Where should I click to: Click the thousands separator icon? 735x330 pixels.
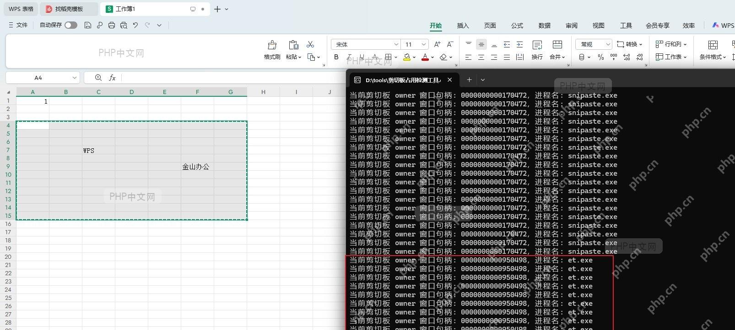[x=614, y=57]
